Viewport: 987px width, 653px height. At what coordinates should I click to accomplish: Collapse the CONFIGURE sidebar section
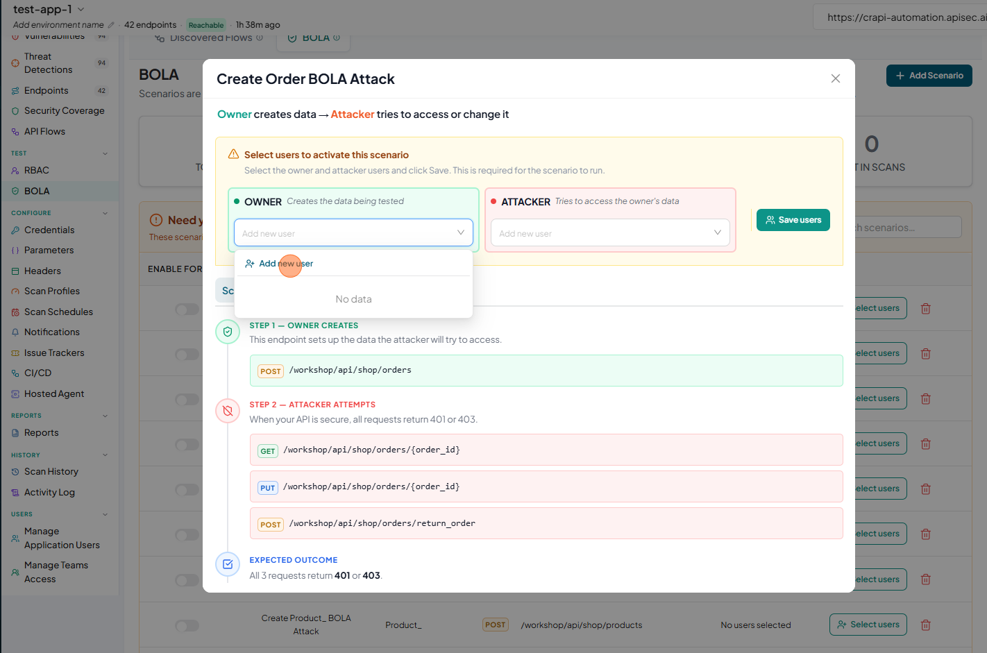[106, 213]
